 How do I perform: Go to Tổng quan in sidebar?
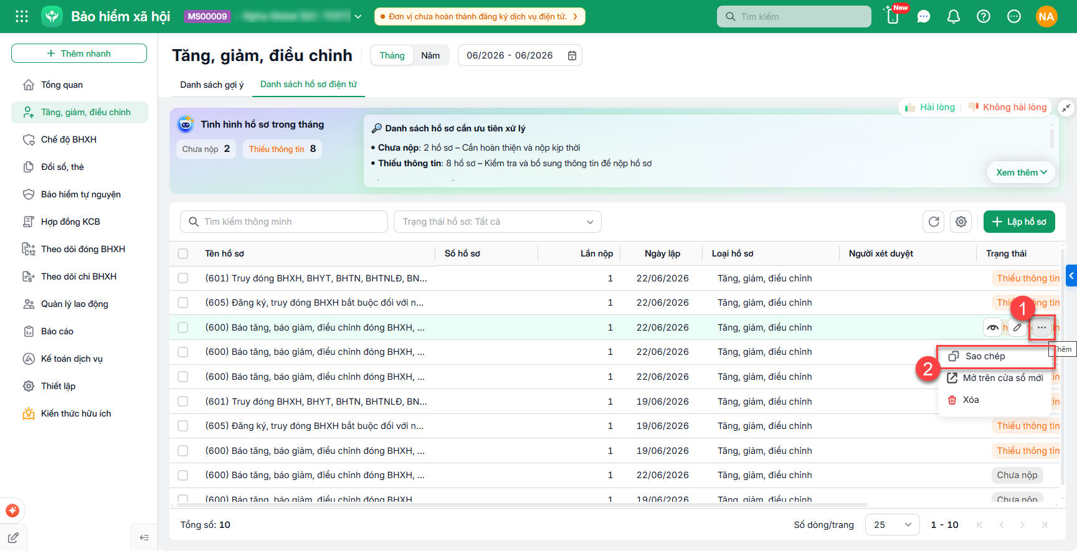[x=80, y=85]
